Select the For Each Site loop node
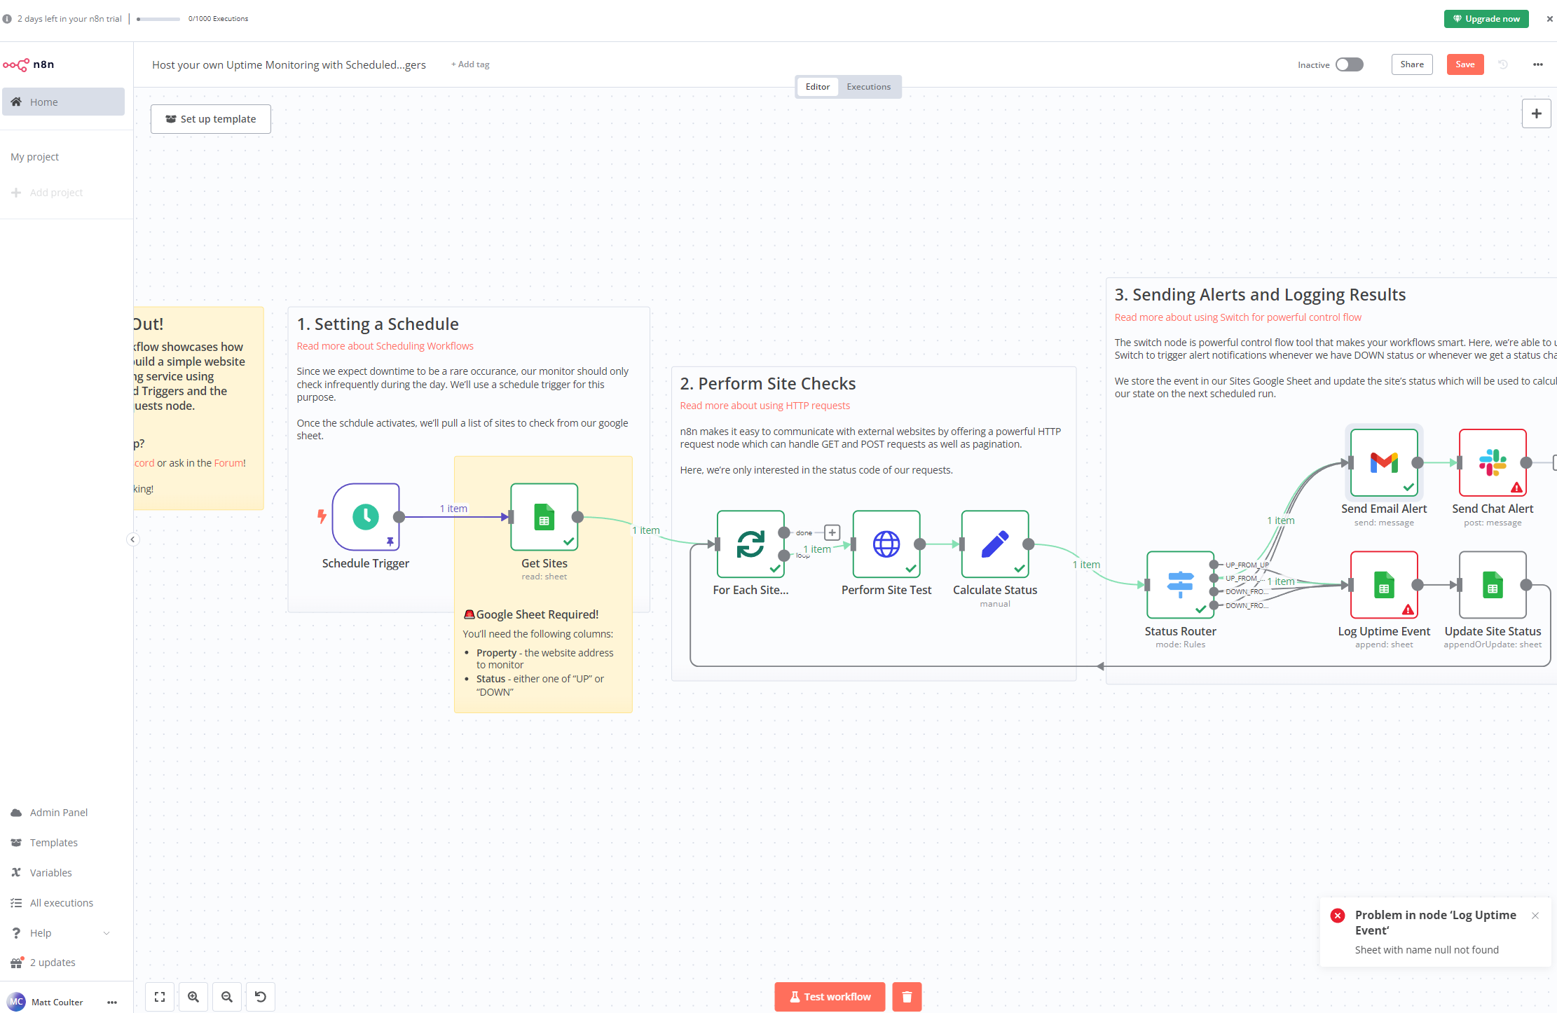 tap(750, 544)
